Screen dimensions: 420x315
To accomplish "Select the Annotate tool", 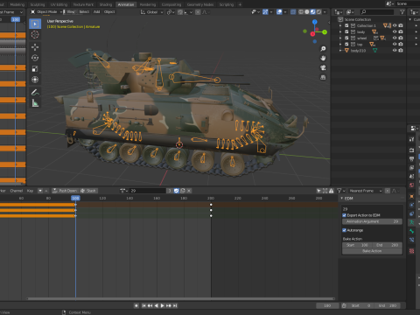I will pyautogui.click(x=35, y=92).
